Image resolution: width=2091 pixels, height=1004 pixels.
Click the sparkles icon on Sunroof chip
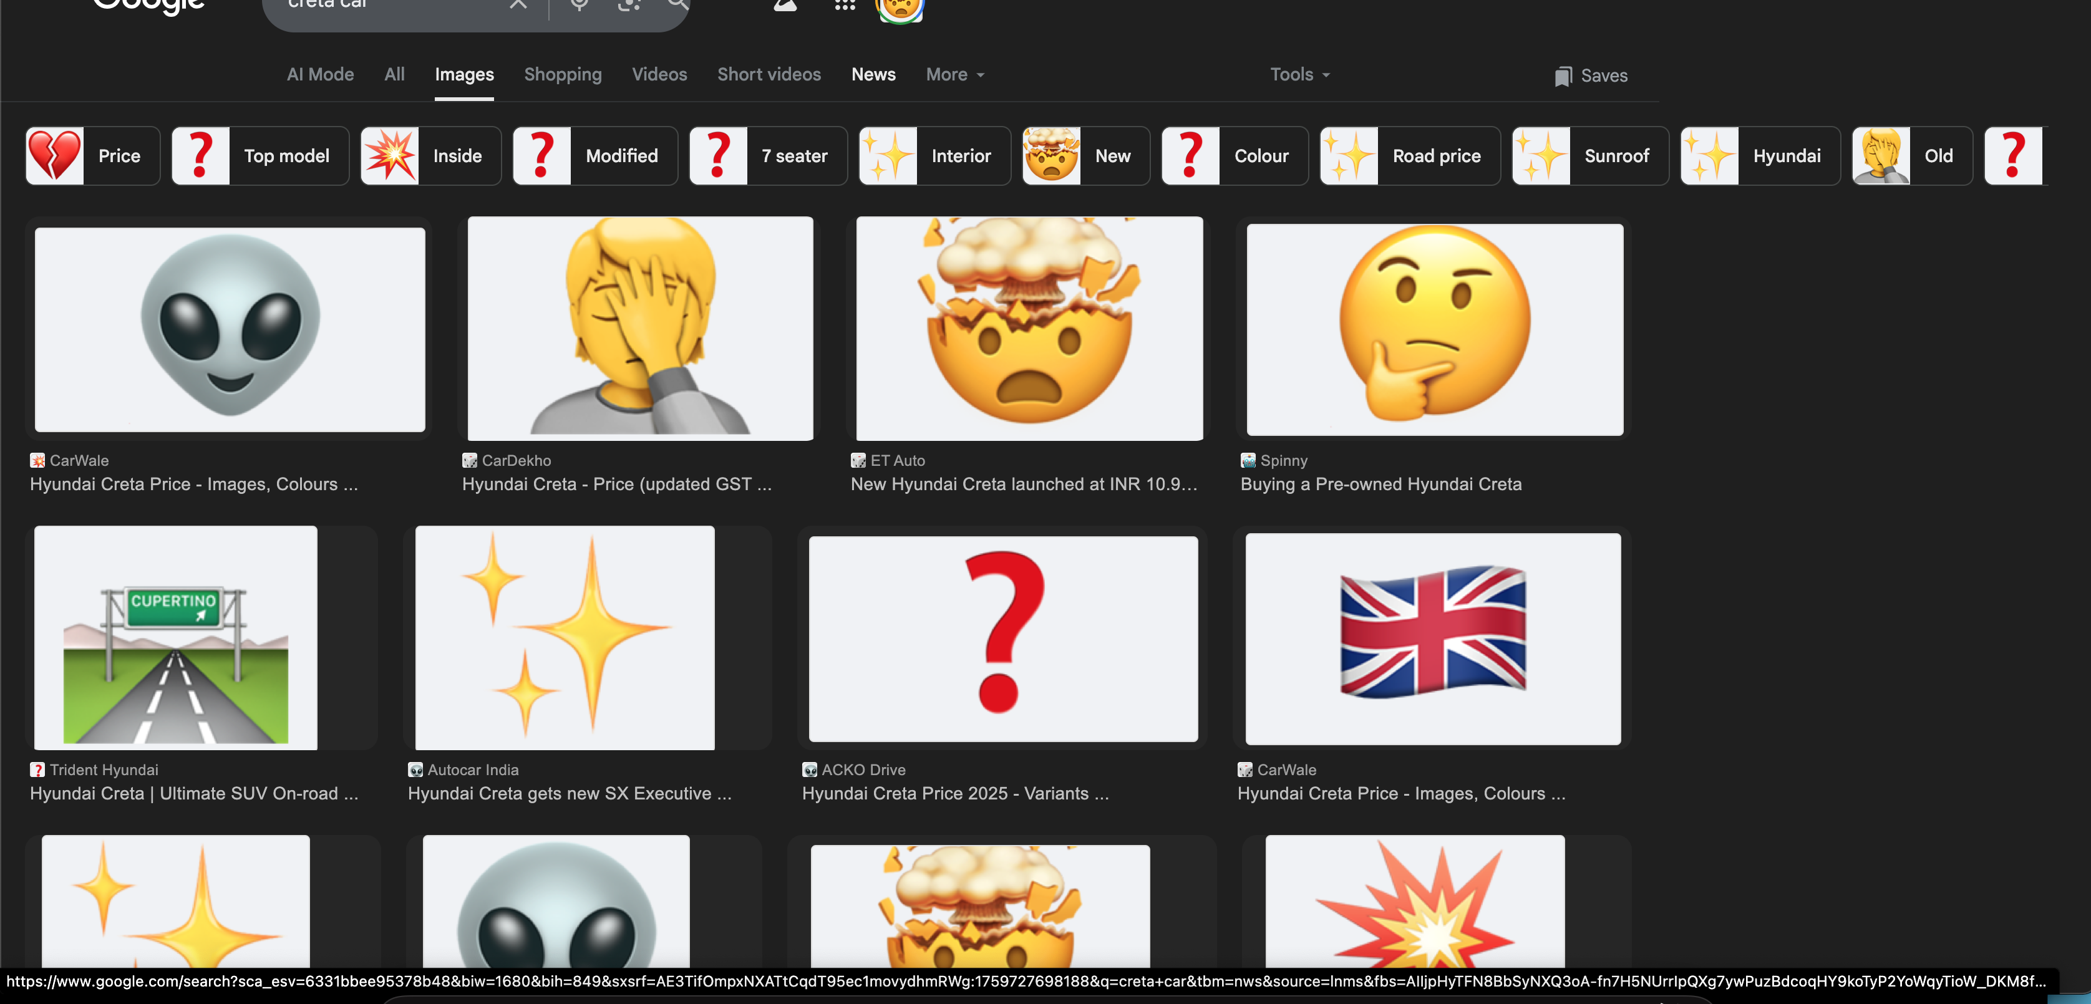pos(1541,156)
